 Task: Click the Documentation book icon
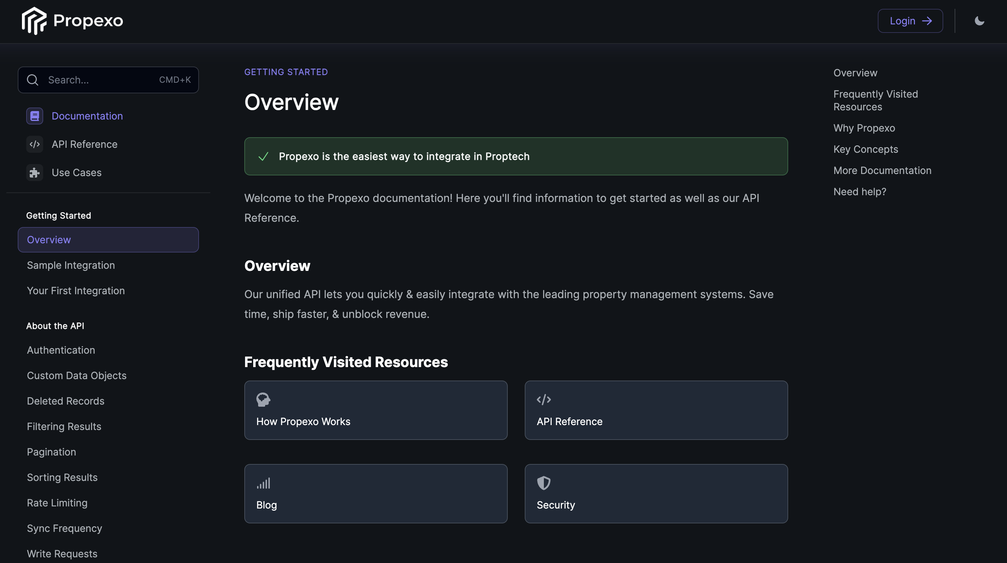pyautogui.click(x=35, y=116)
